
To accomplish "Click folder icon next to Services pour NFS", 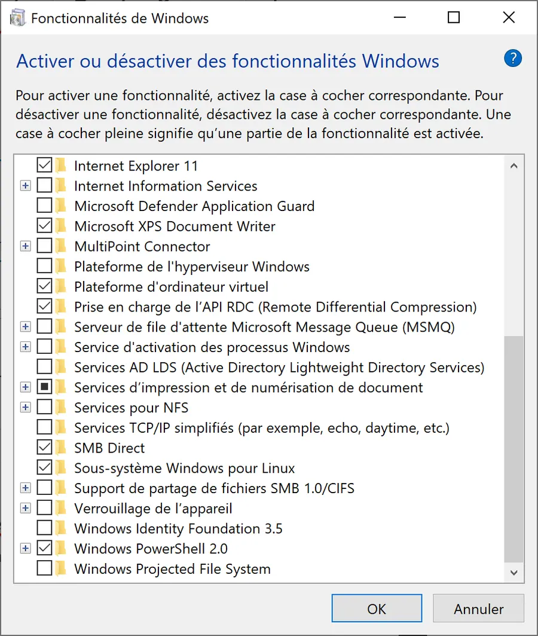I will coord(60,407).
